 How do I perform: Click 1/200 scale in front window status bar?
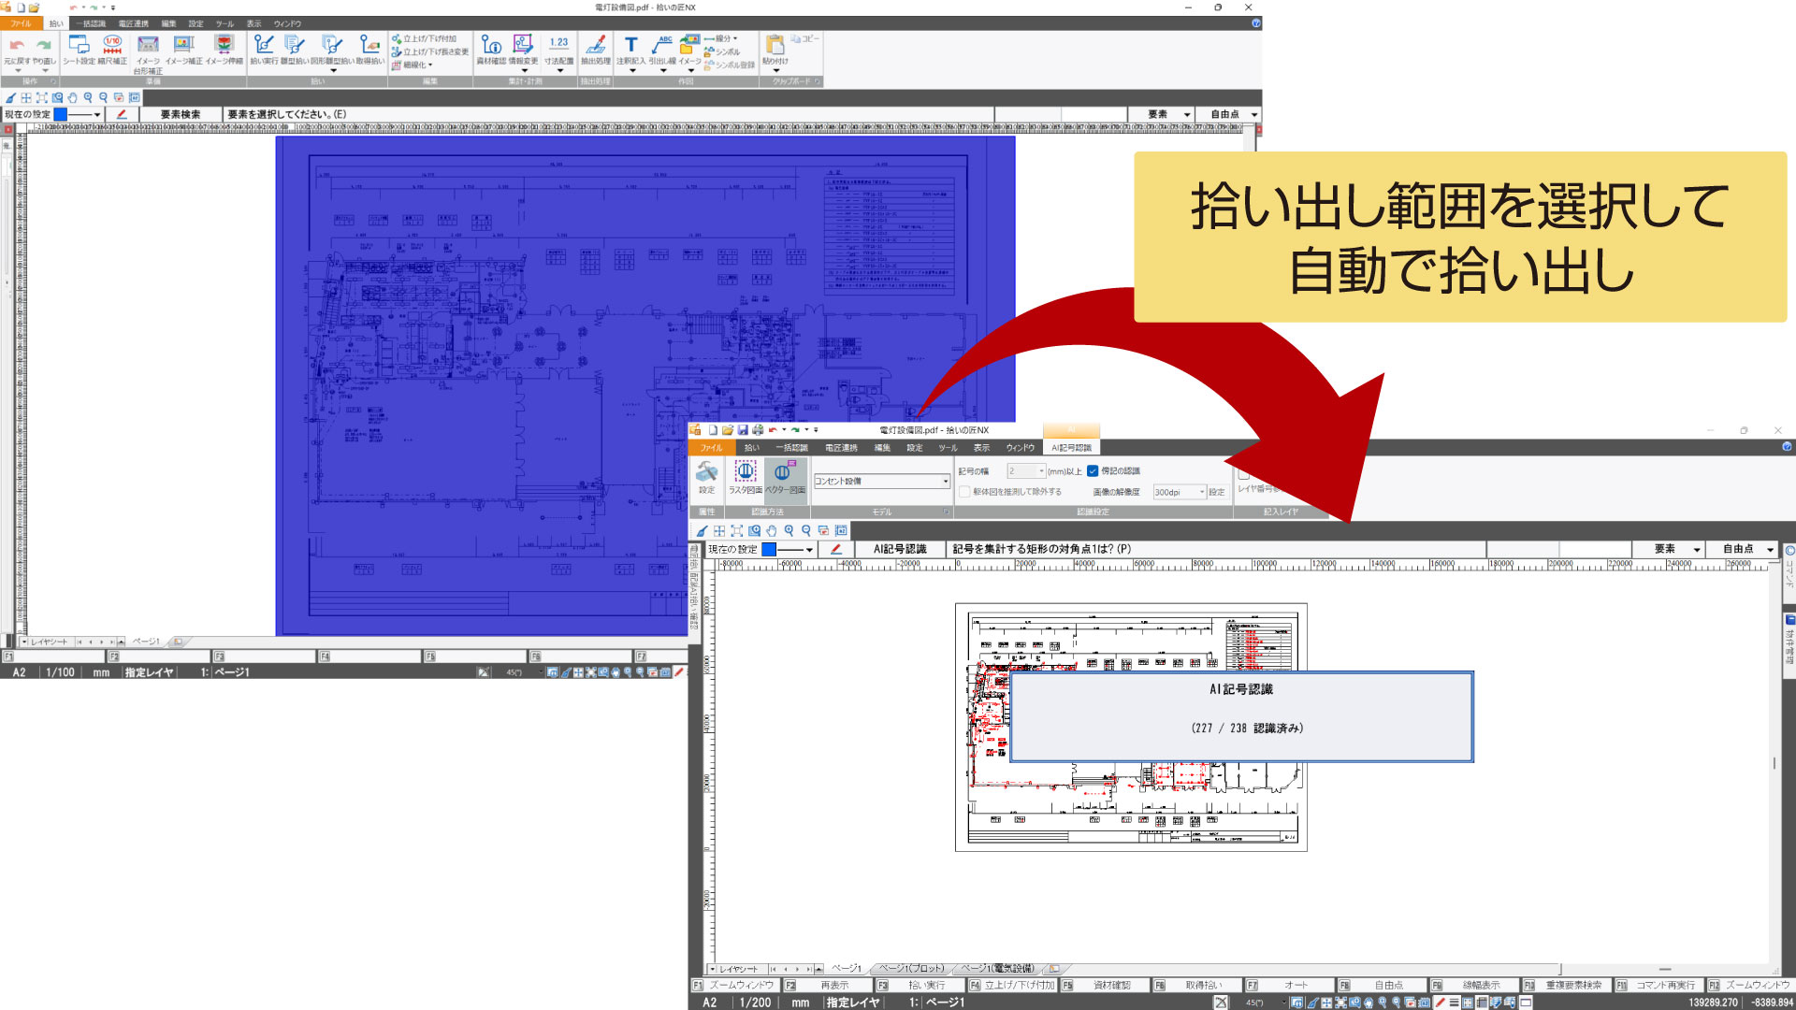(x=755, y=1003)
